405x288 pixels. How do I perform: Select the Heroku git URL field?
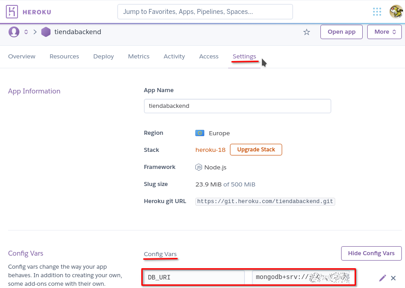[265, 201]
